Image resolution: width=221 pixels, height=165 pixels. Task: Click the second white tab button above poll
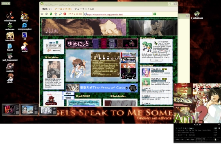(x=68, y=98)
